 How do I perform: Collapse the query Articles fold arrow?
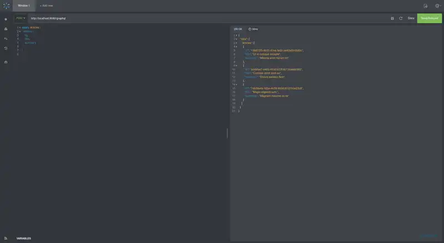coord(20,27)
